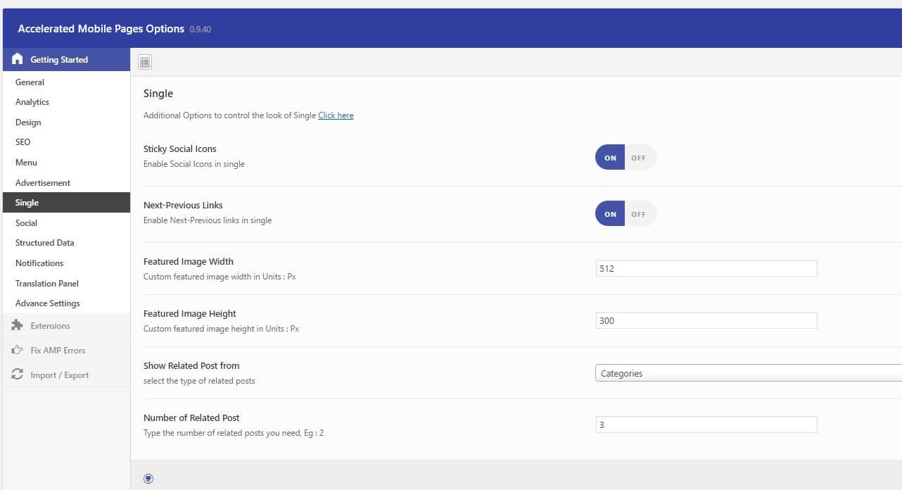Select the Single tab in sidebar
The width and height of the screenshot is (902, 490).
66,203
